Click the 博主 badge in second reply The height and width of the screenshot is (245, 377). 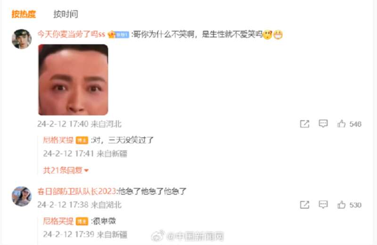(x=82, y=221)
